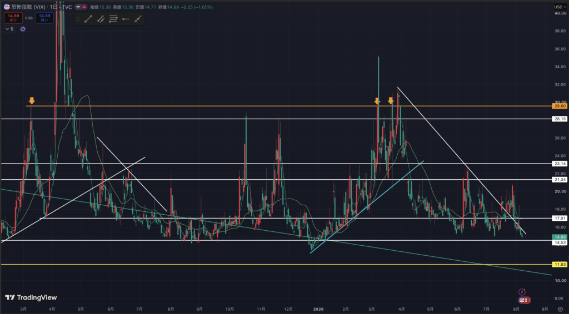Select the orange 29.60 price label
Screen dimensions: 569x314
560,106
